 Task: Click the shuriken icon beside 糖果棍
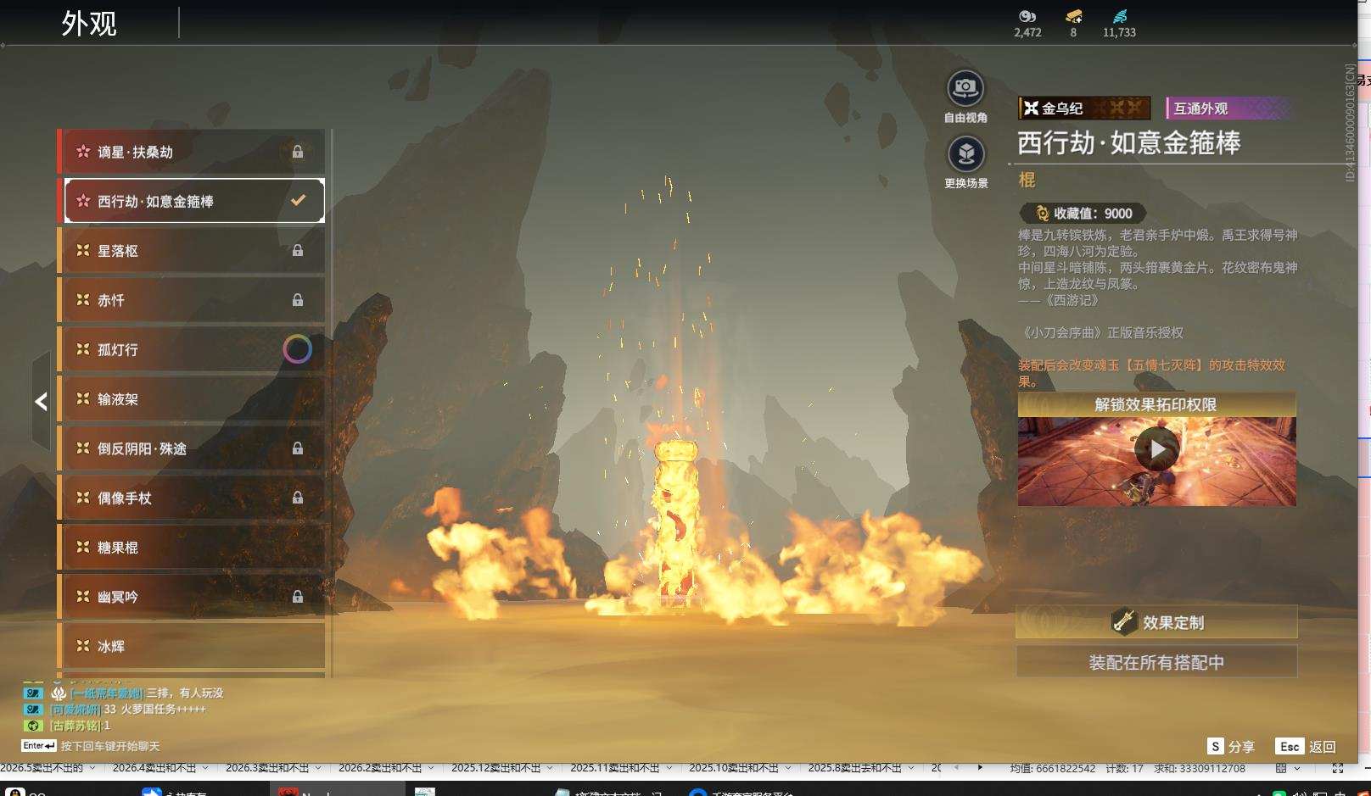[x=83, y=547]
